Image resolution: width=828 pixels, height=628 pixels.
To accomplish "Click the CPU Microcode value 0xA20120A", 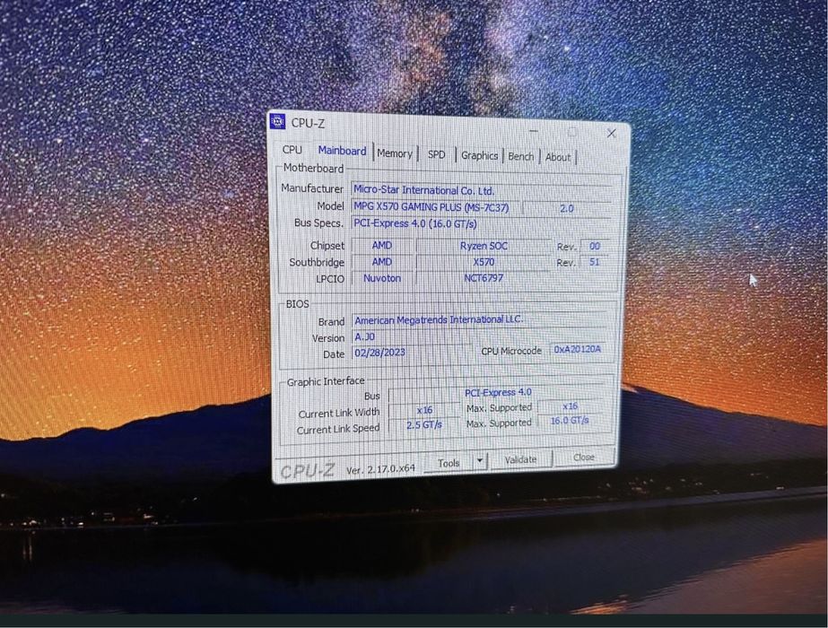I will point(577,349).
